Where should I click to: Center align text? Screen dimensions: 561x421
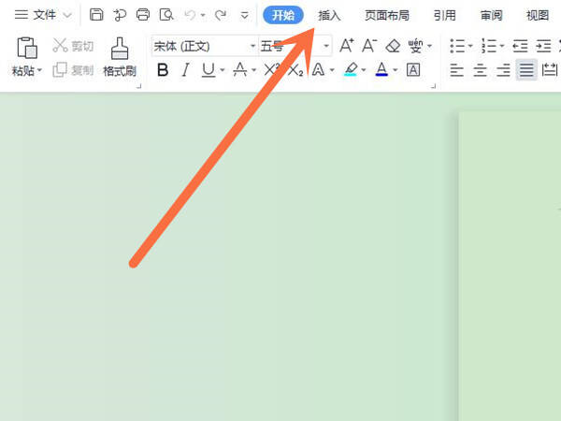[x=480, y=70]
